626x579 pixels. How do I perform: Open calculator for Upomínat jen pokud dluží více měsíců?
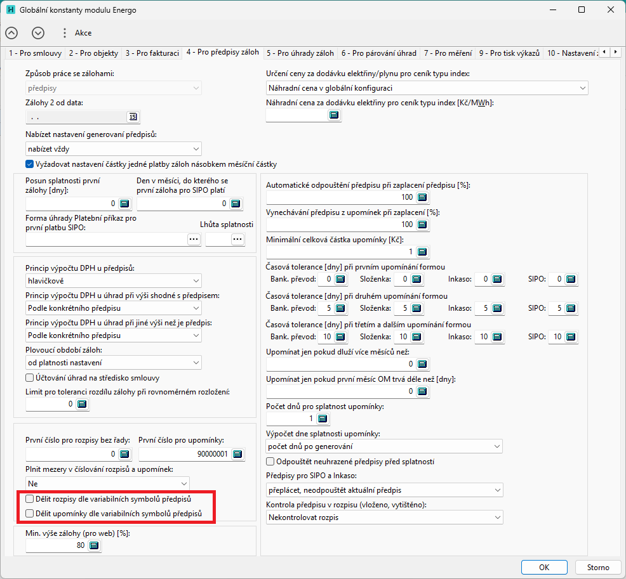click(x=422, y=363)
